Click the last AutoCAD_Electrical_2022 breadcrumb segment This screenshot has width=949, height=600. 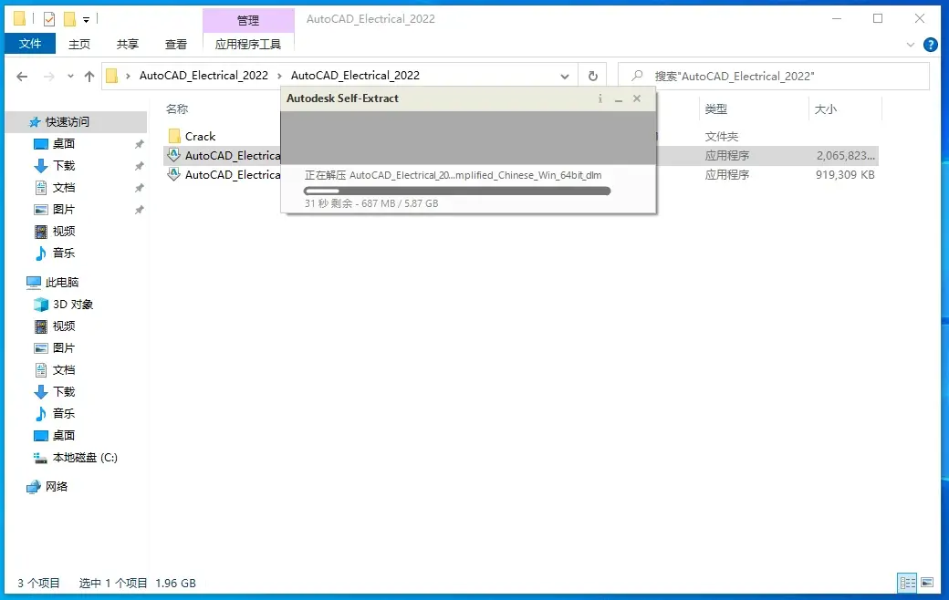pyautogui.click(x=355, y=76)
